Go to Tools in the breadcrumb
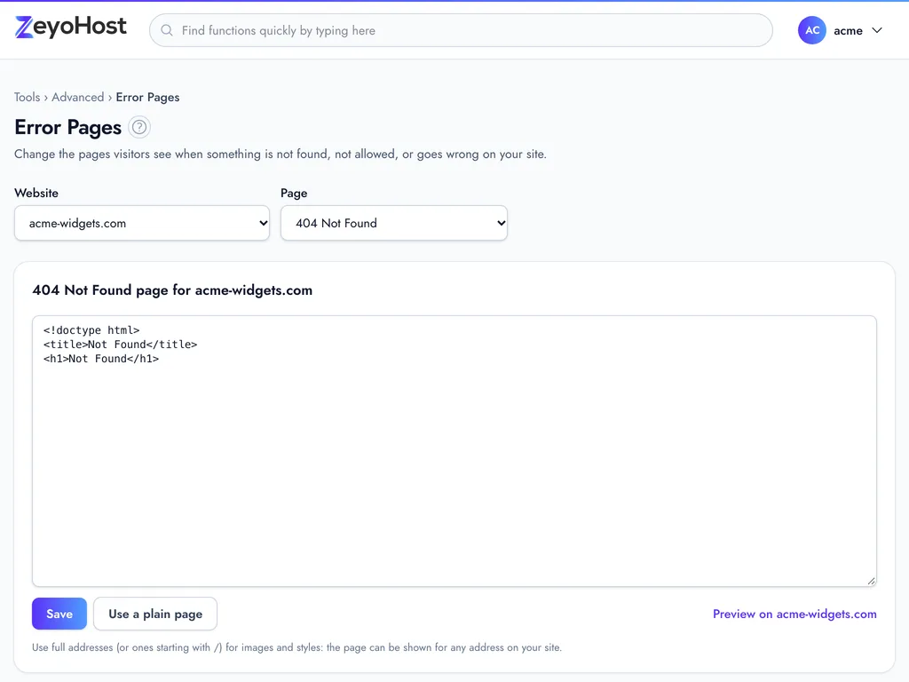909x682 pixels. pos(28,97)
